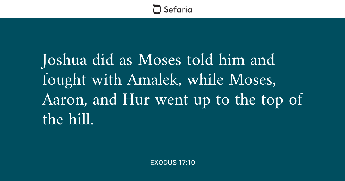Click the word "Moses" on the second line
The width and height of the screenshot is (345, 181).
point(250,80)
